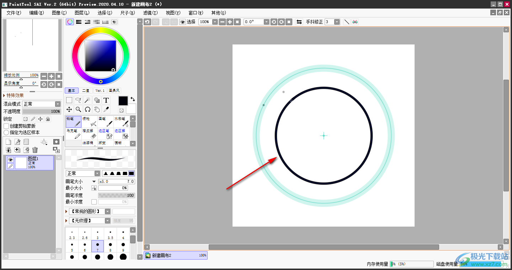Toggle the lock all padlock button
Image resolution: width=512 pixels, height=270 pixels.
48,119
